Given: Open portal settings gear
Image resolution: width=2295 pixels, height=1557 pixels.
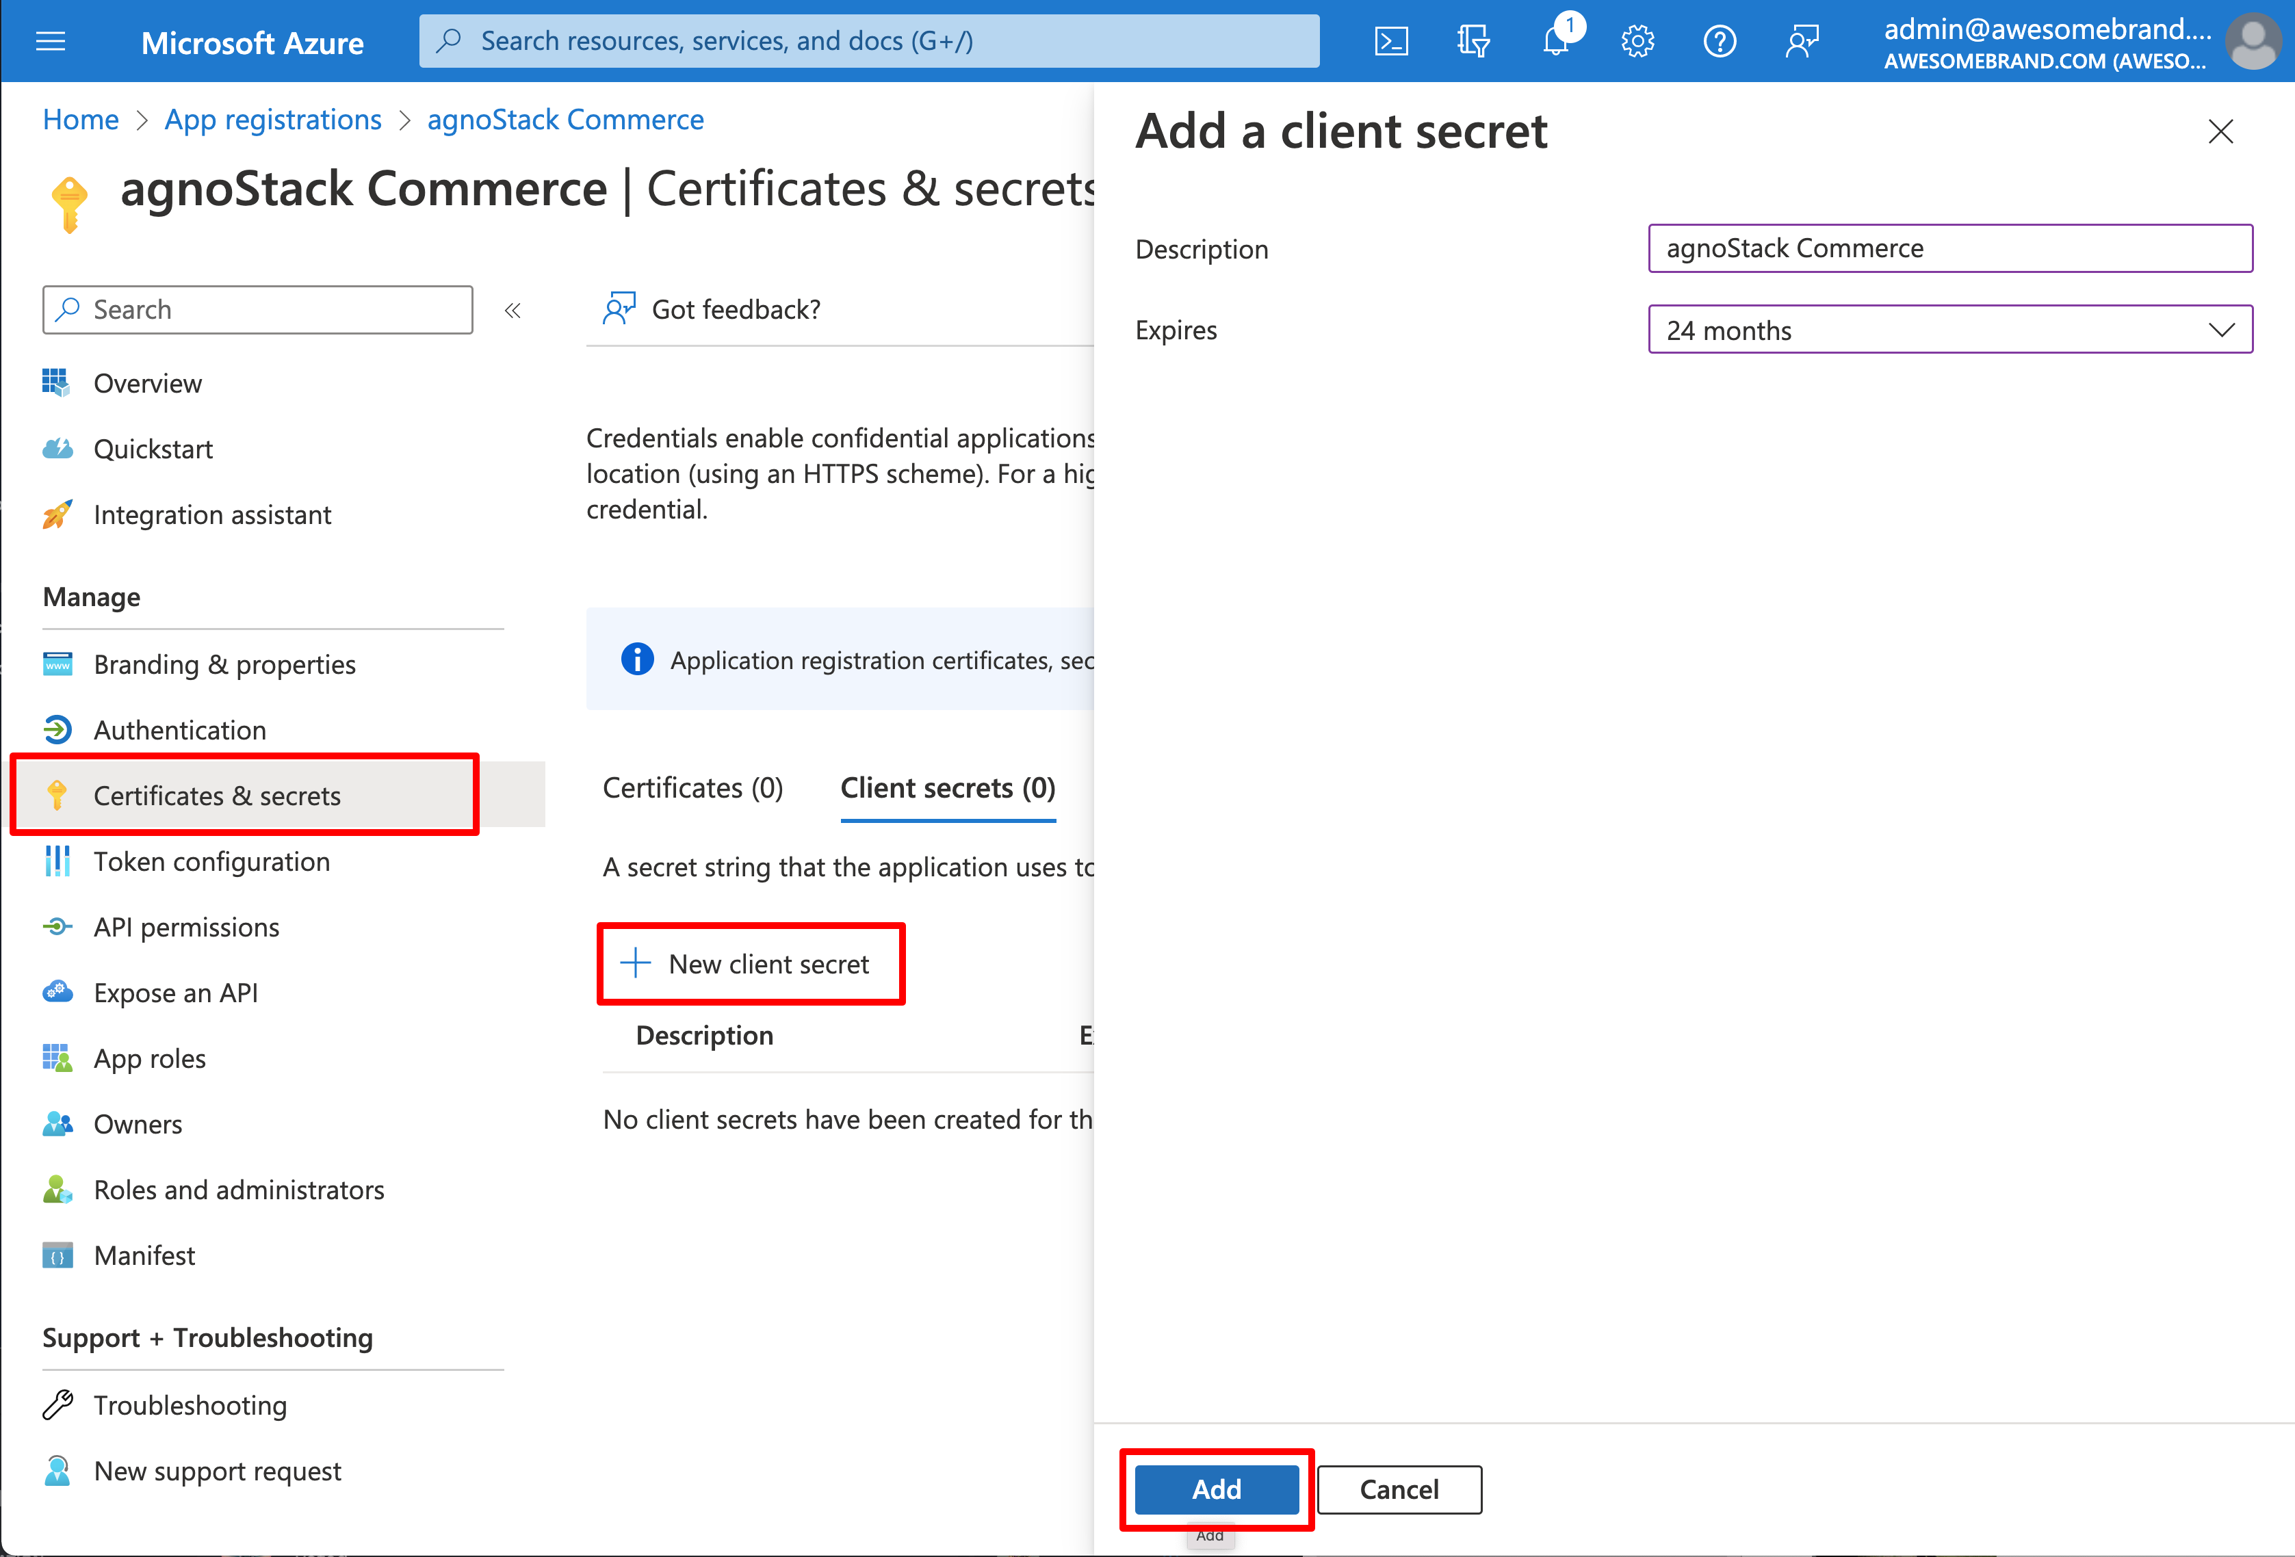Looking at the screenshot, I should point(1637,42).
